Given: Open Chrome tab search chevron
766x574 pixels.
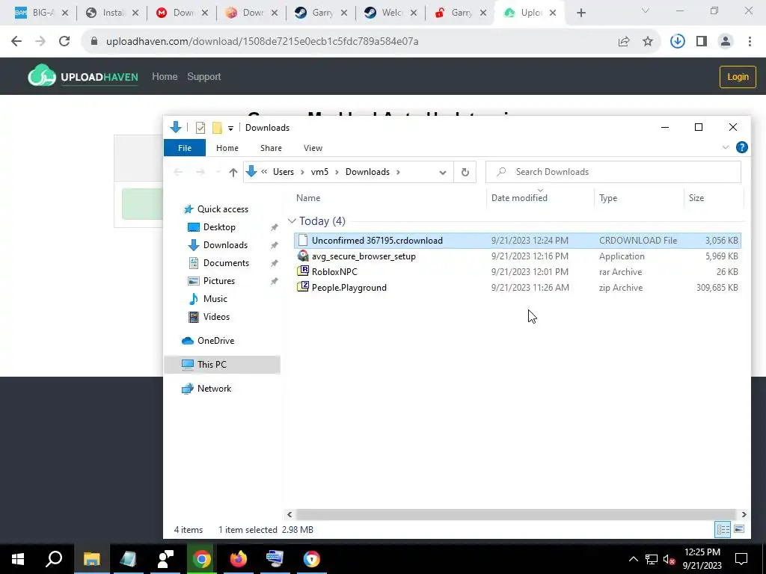Looking at the screenshot, I should point(645,10).
